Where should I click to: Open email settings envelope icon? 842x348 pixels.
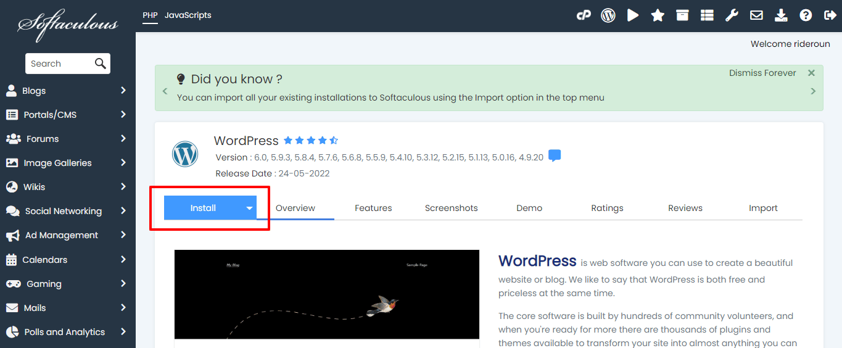(756, 15)
